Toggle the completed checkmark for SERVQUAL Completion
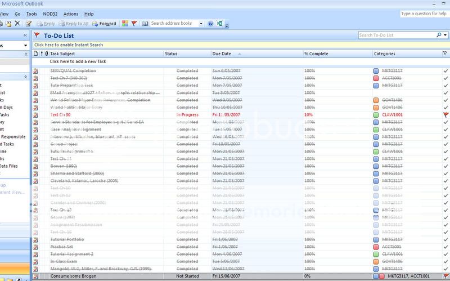 point(445,71)
